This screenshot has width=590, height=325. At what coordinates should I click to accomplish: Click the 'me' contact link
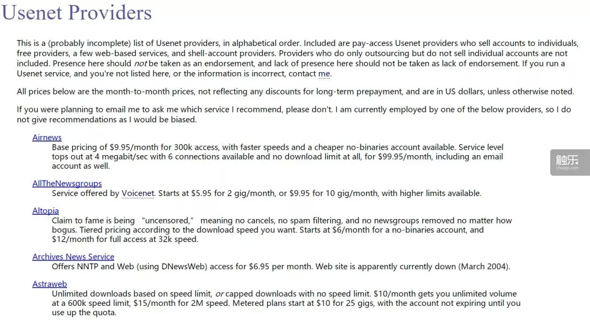point(324,74)
